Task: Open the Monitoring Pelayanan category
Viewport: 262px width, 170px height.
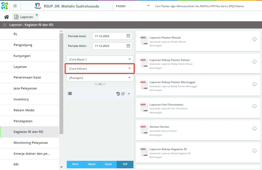Action: (x=29, y=143)
